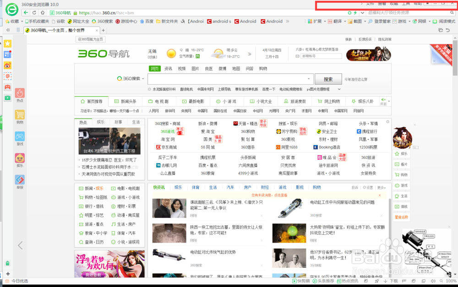
Task: Open the 京东商城 link
Action: (x=167, y=147)
